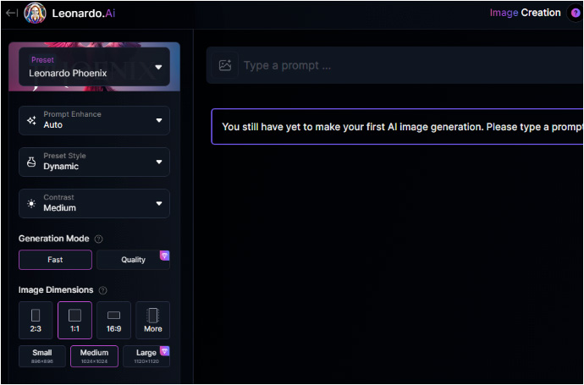Expand the Prompt Enhance dropdown
Viewport: 584px width, 385px height.
click(95, 120)
